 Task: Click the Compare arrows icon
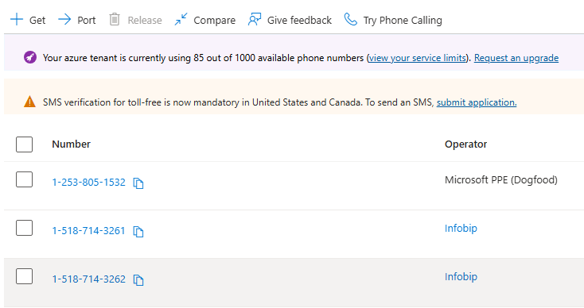click(181, 19)
